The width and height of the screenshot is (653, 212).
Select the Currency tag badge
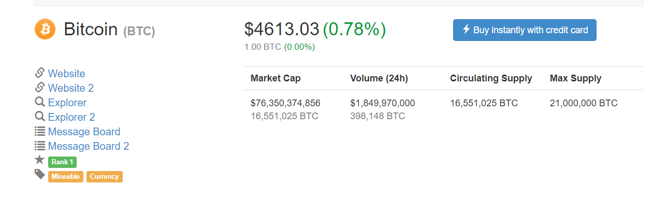coord(105,176)
